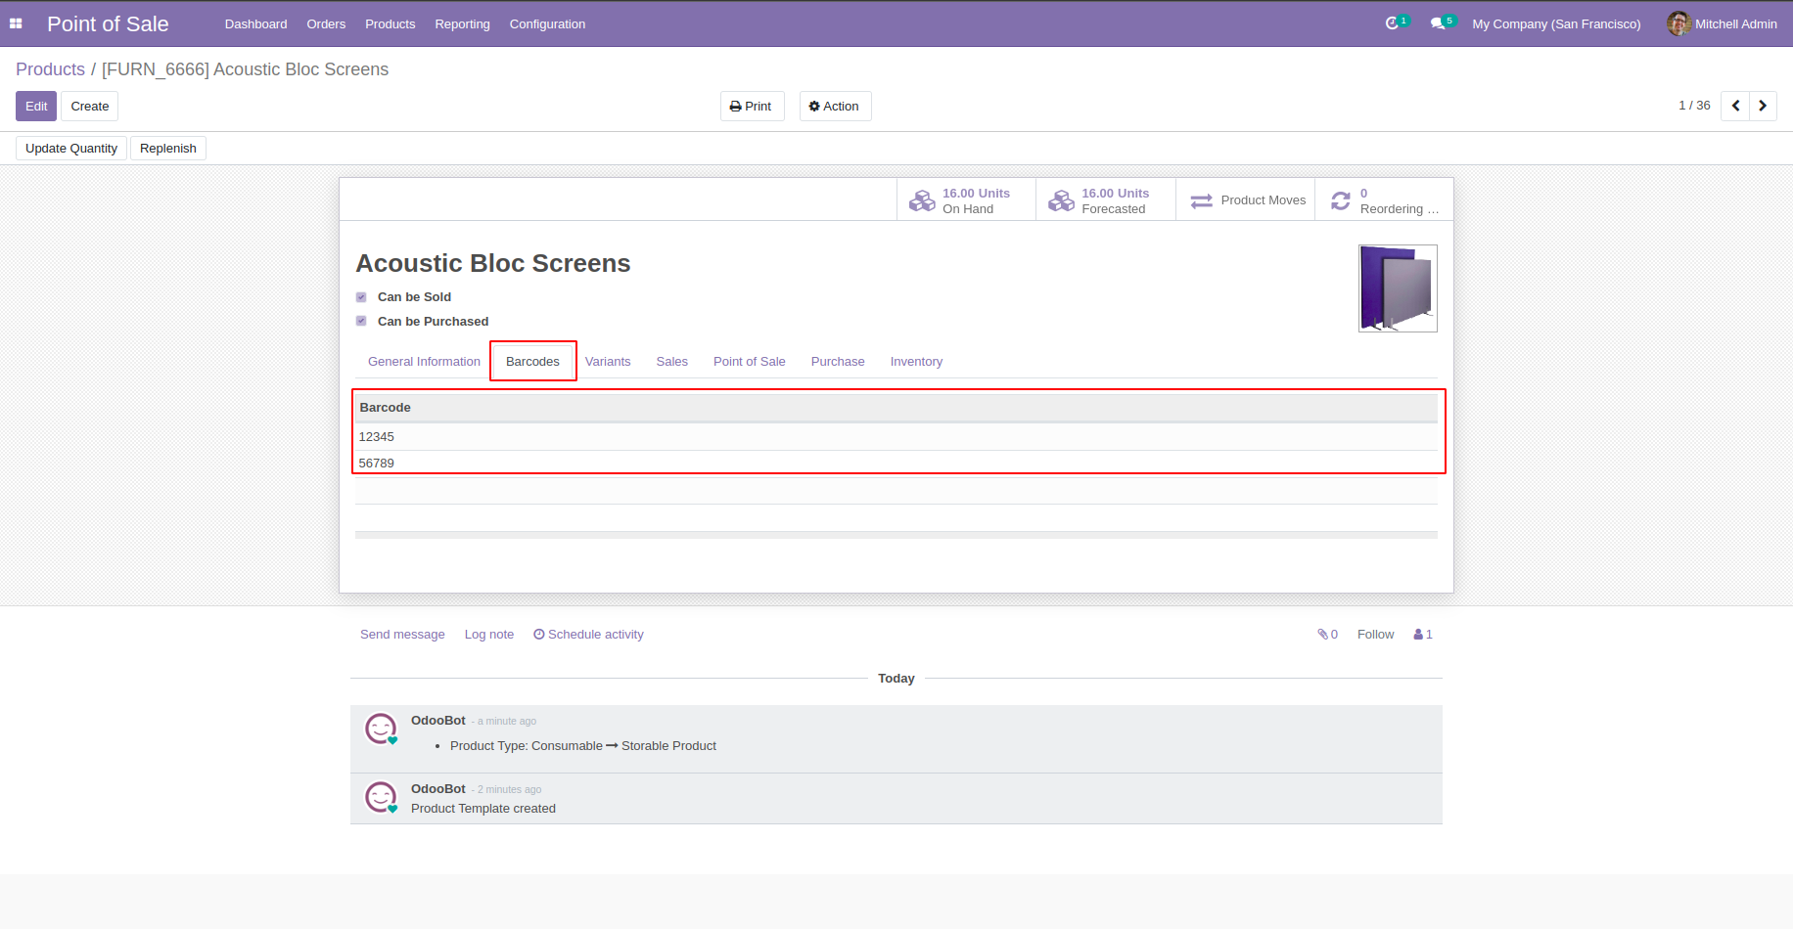The image size is (1793, 929).
Task: Go to next record arrow
Action: tap(1763, 106)
